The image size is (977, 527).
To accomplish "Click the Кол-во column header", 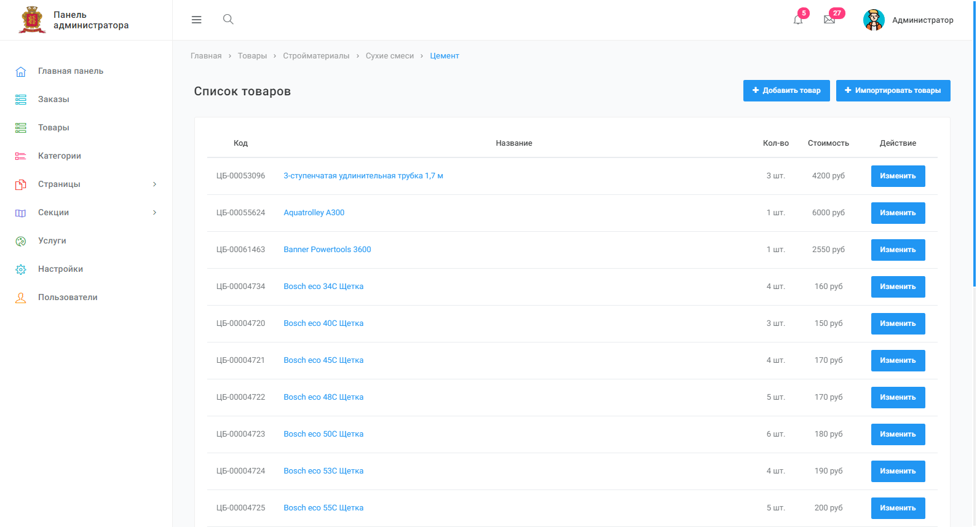I will pyautogui.click(x=776, y=143).
